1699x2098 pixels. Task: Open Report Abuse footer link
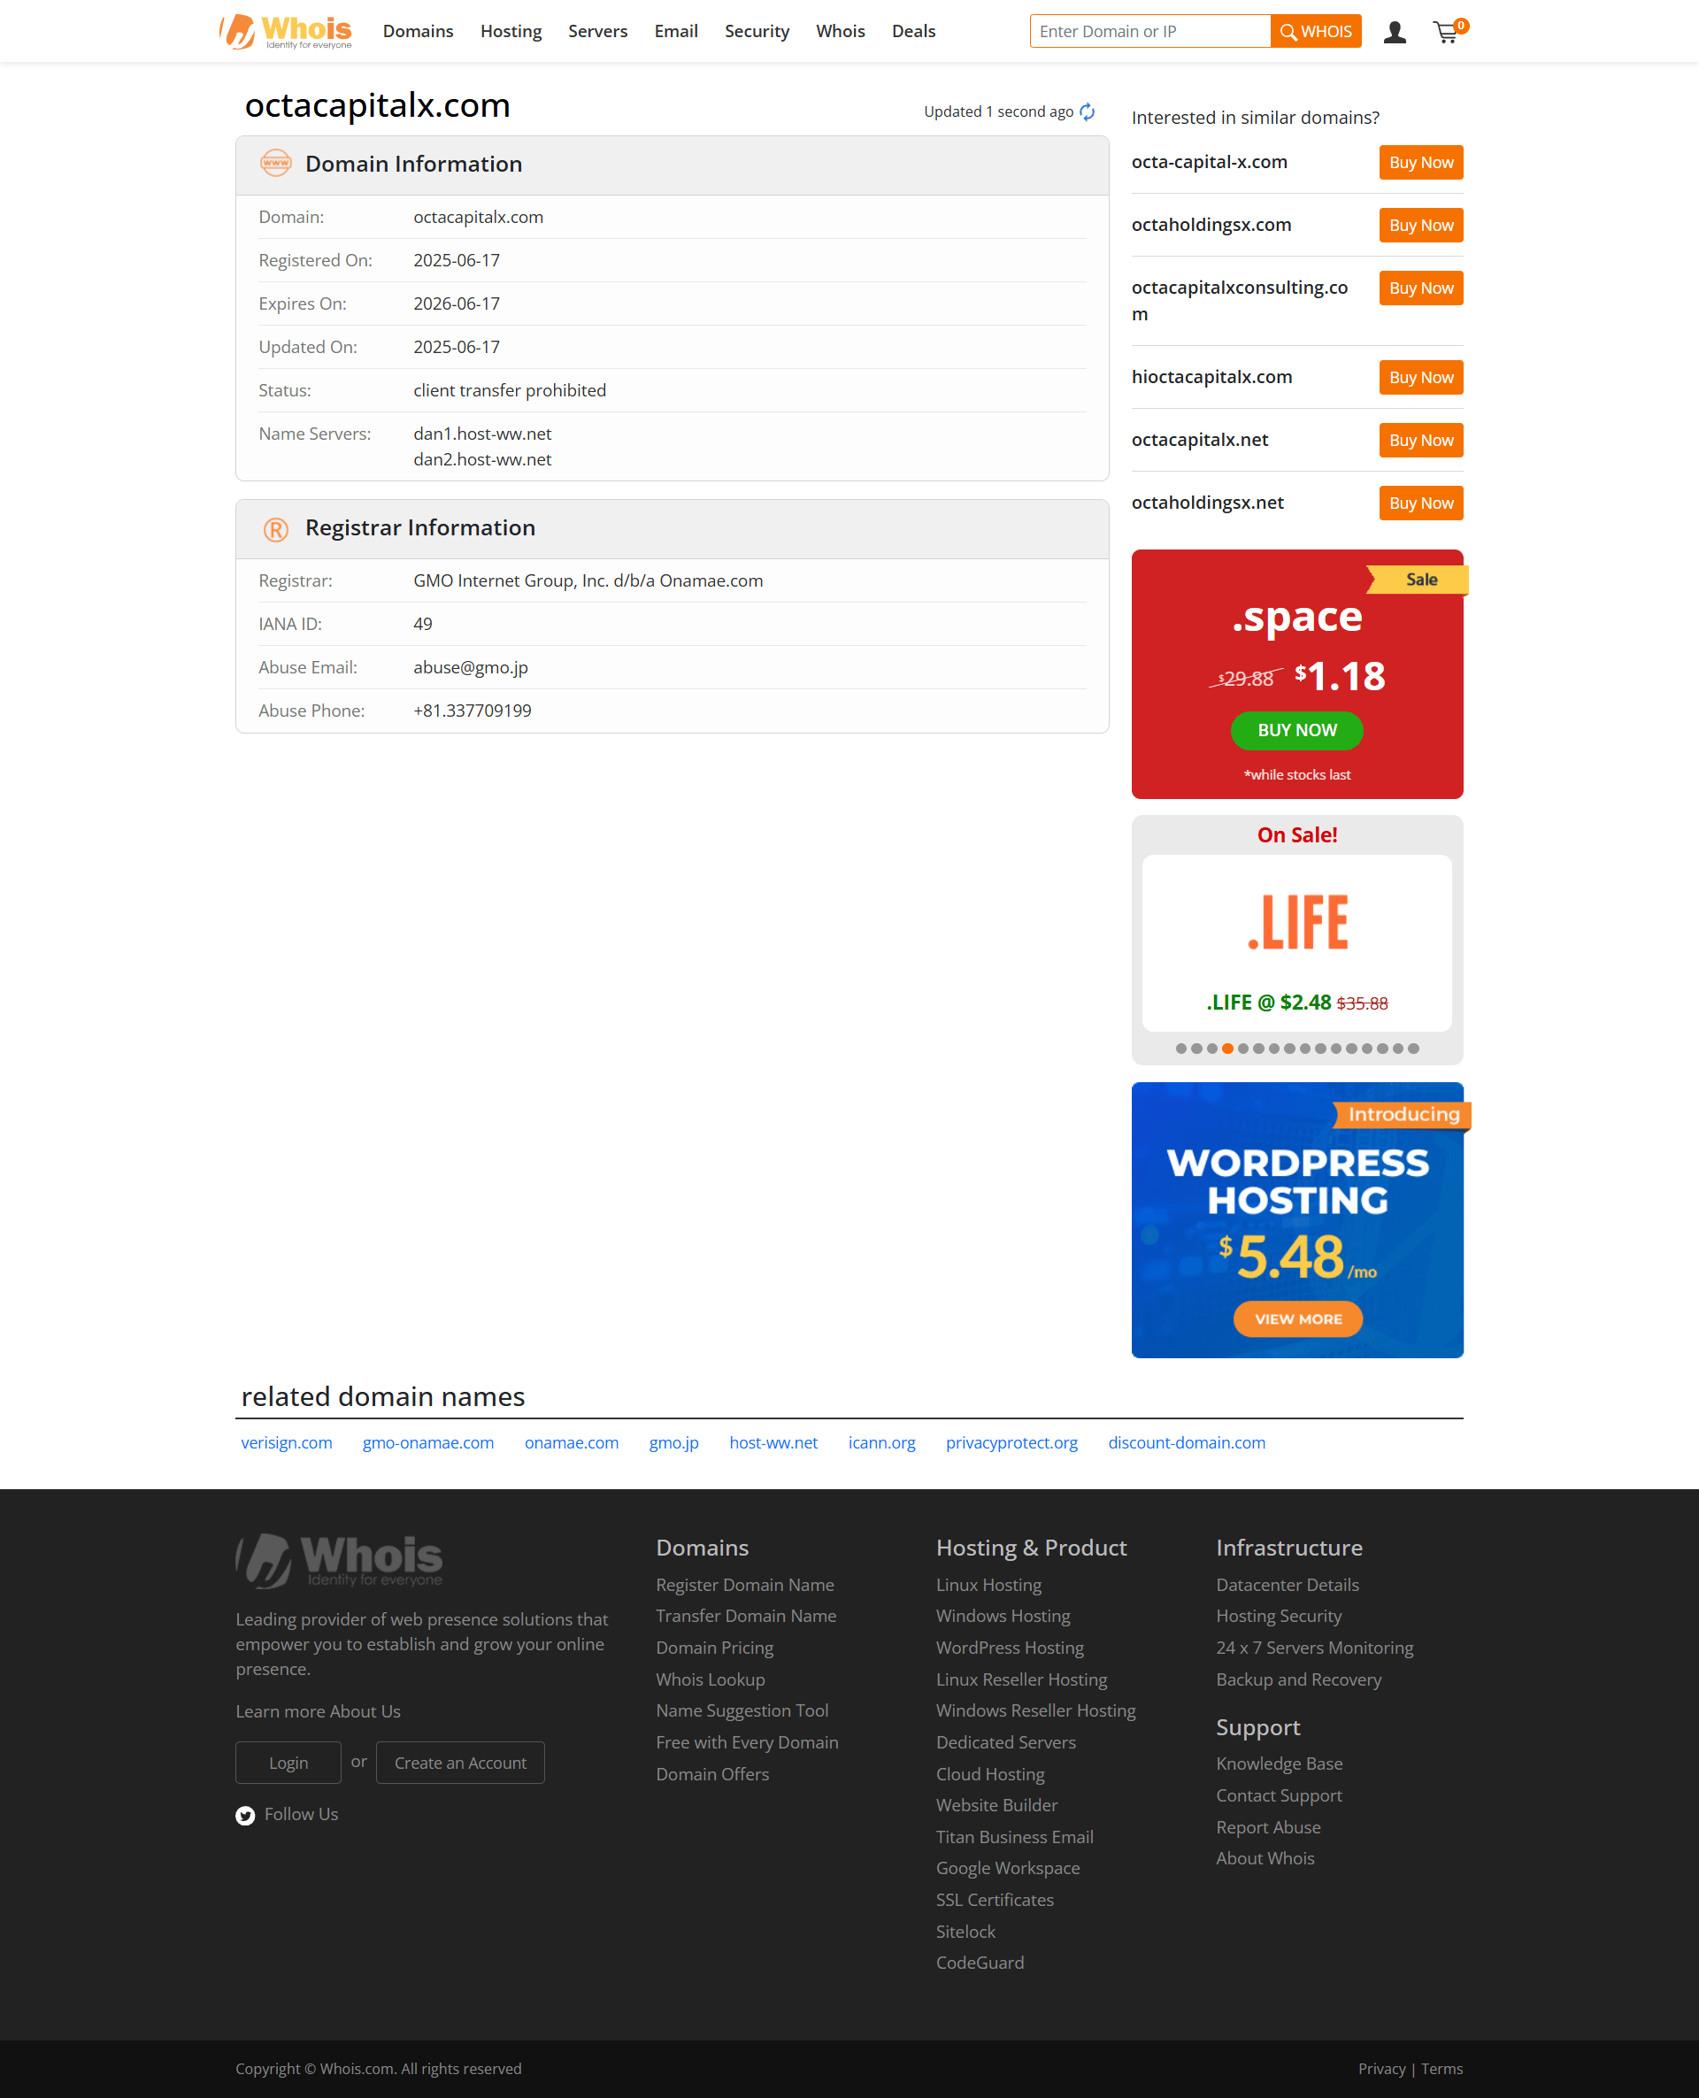tap(1268, 1828)
